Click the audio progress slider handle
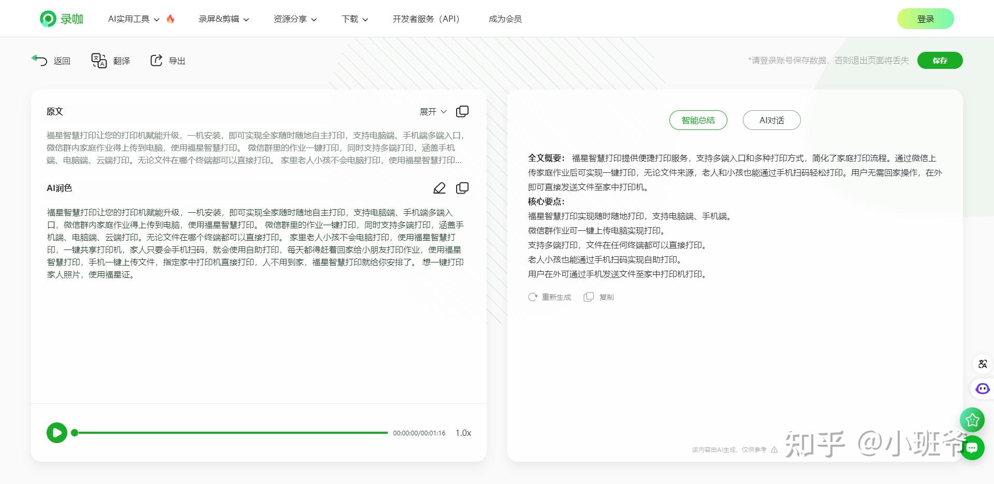 [75, 433]
